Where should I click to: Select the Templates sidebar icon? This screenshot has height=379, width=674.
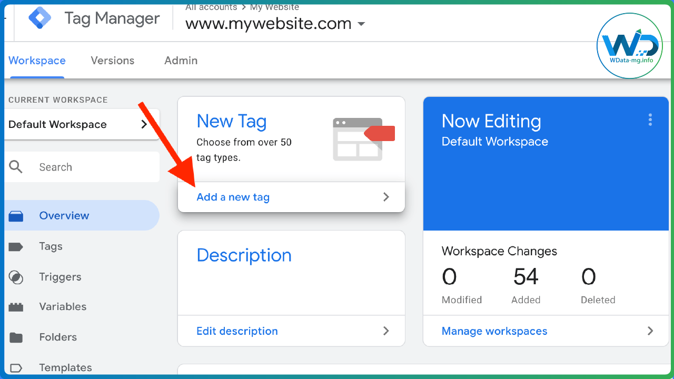point(16,367)
